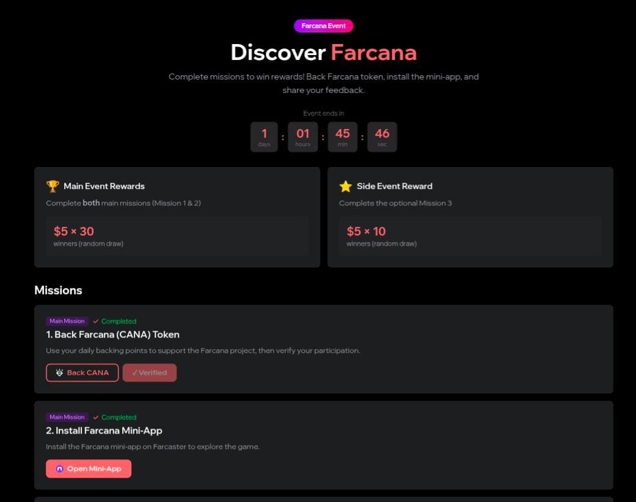This screenshot has height=502, width=636.
Task: Click the Back CANA button
Action: tap(82, 372)
